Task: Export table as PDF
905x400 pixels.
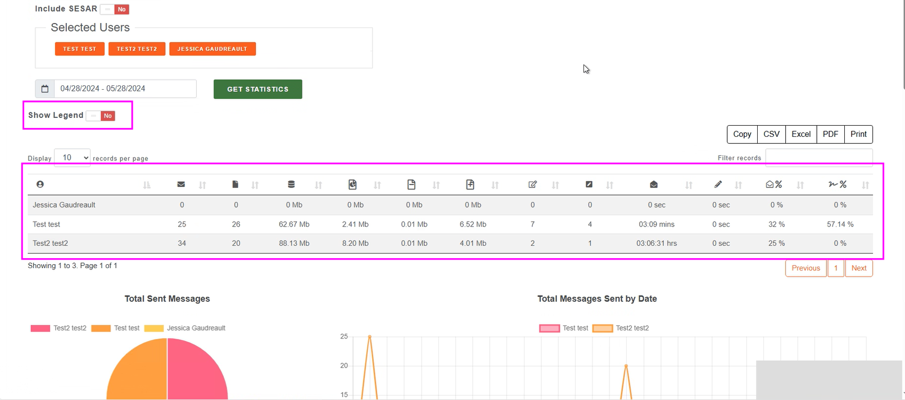Action: [x=830, y=134]
